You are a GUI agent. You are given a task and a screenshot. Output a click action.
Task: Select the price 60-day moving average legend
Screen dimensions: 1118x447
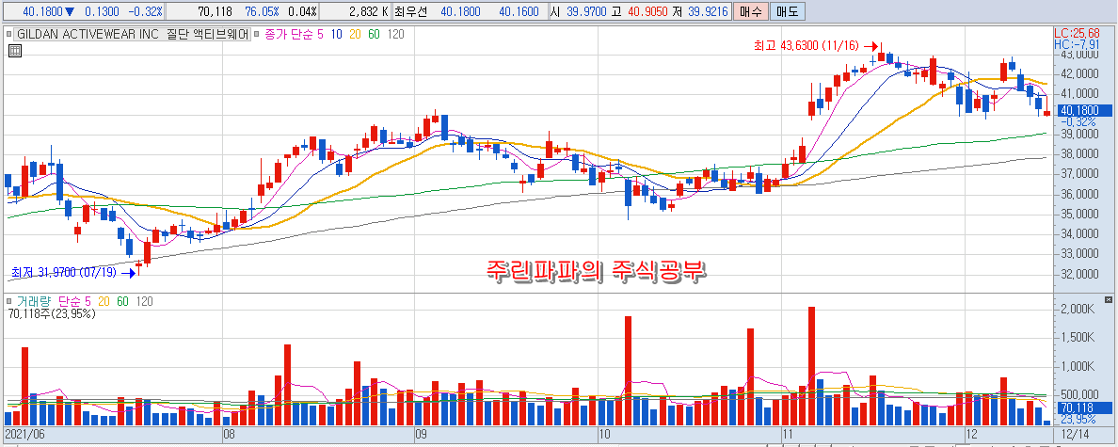pos(375,34)
